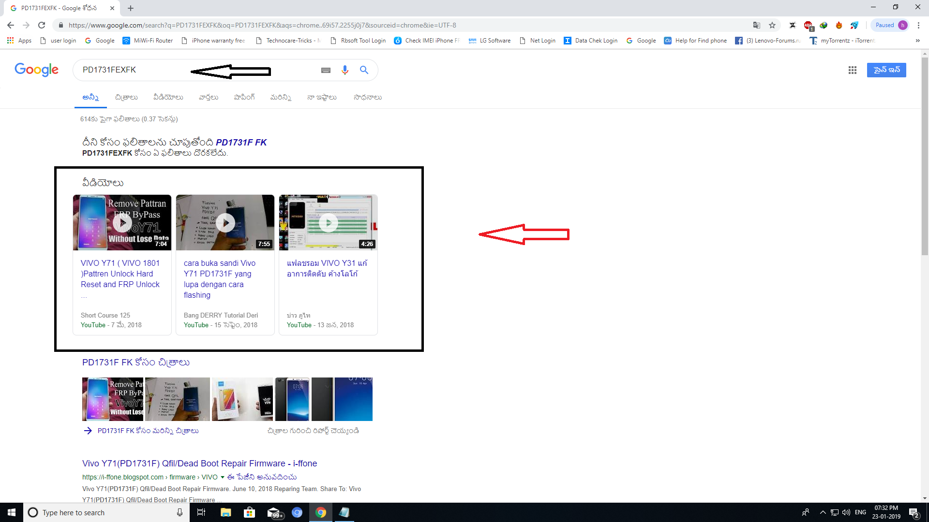The height and width of the screenshot is (522, 929).
Task: Click the Chrome address bar URL
Action: tap(262, 25)
